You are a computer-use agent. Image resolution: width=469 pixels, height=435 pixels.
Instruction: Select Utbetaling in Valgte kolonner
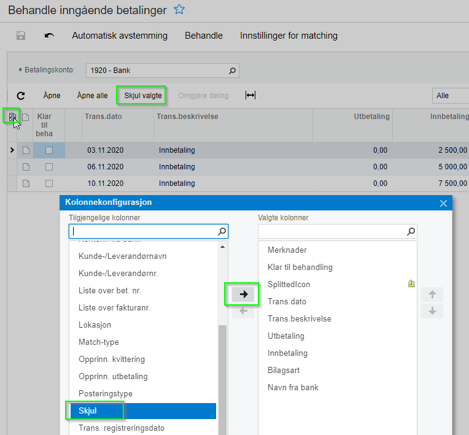point(286,336)
